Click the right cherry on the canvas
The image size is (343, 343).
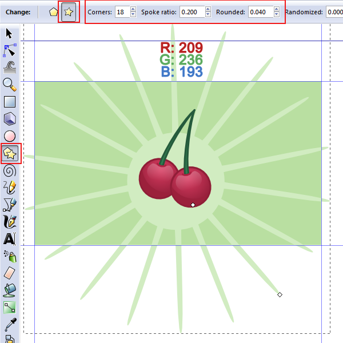(191, 187)
